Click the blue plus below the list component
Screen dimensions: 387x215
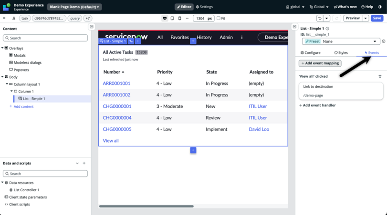click(x=193, y=150)
